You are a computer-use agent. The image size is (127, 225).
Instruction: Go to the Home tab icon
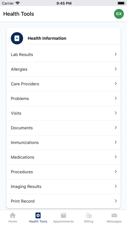pos(13,215)
